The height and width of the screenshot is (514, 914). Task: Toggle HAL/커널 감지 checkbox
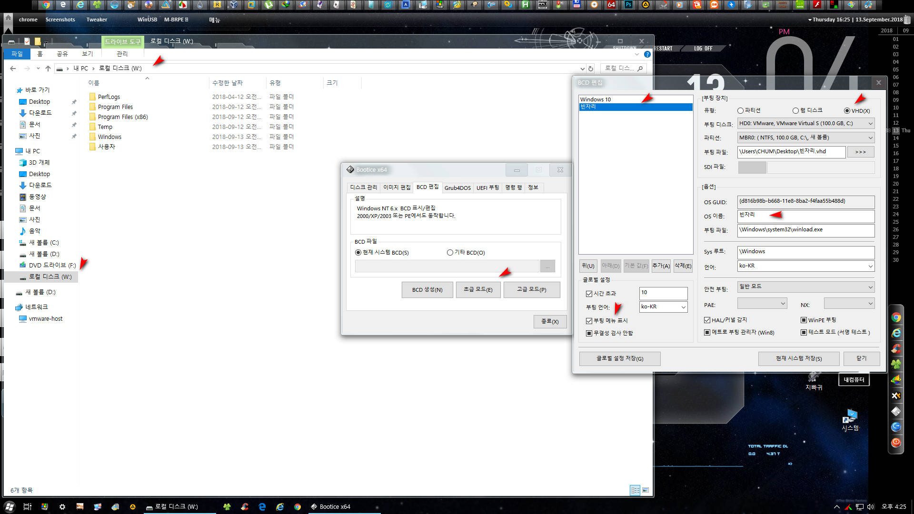pos(707,320)
